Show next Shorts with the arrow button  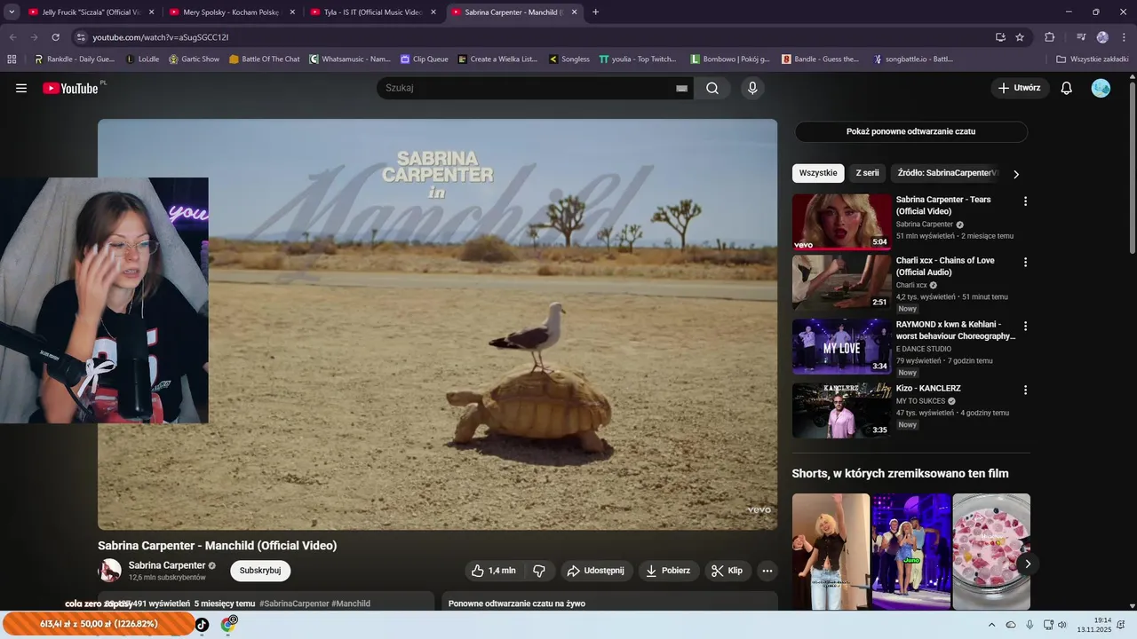[1028, 564]
